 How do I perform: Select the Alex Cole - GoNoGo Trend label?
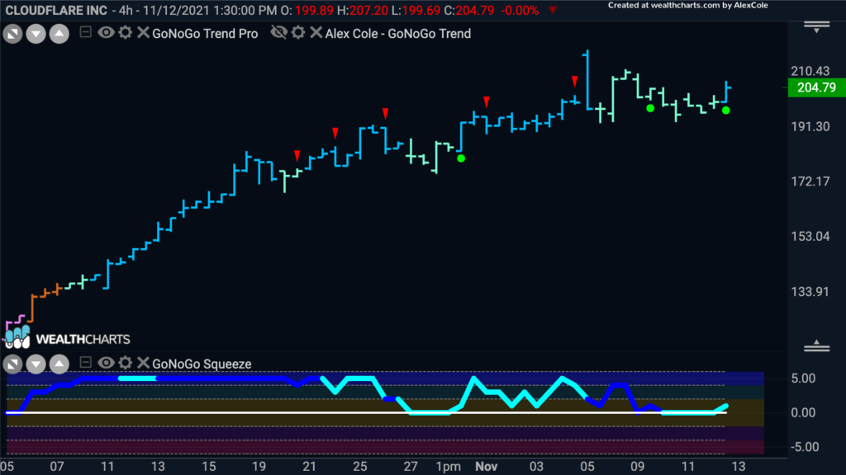pyautogui.click(x=398, y=33)
